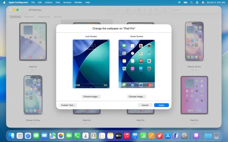Open the Custom Text… options
Viewport: 228px width, 142px height.
point(68,105)
